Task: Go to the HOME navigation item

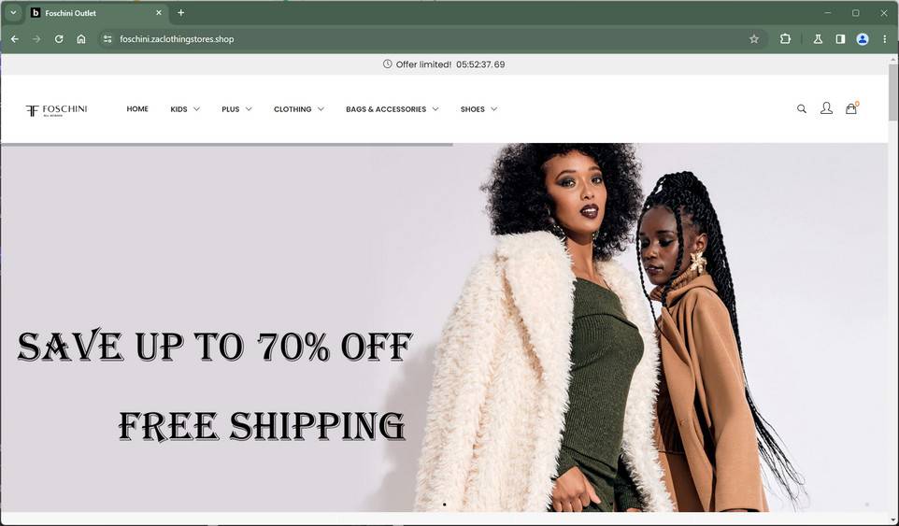Action: pyautogui.click(x=137, y=109)
